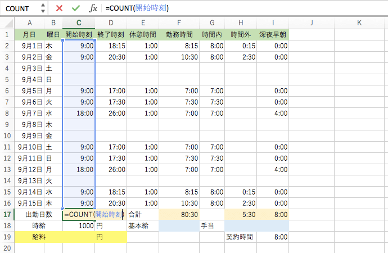388x253 pixels.
Task: Select all cells via corner triangle
Action: pos(8,23)
